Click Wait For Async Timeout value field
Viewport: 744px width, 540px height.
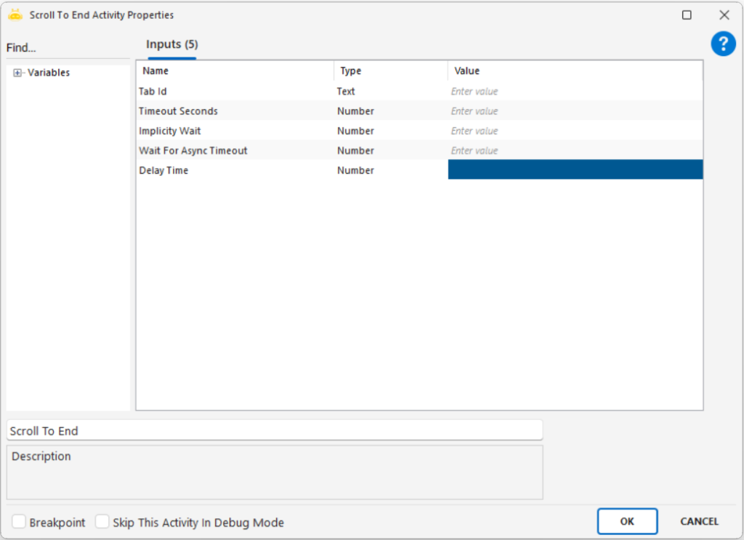574,150
